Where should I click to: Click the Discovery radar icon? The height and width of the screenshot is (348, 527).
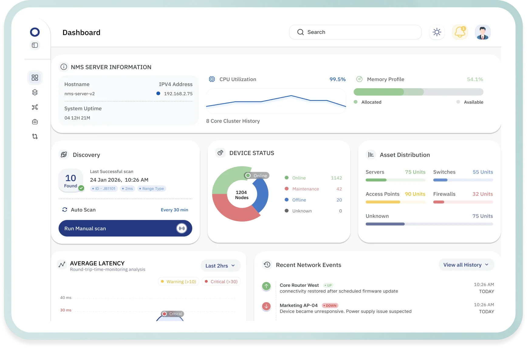point(64,155)
